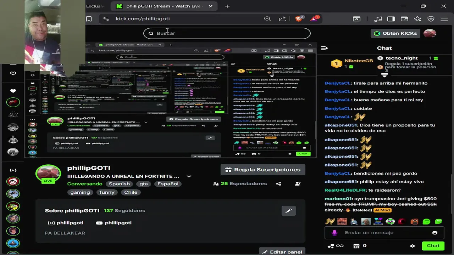The width and height of the screenshot is (454, 255).
Task: Click the Conversando category link
Action: tap(85, 184)
